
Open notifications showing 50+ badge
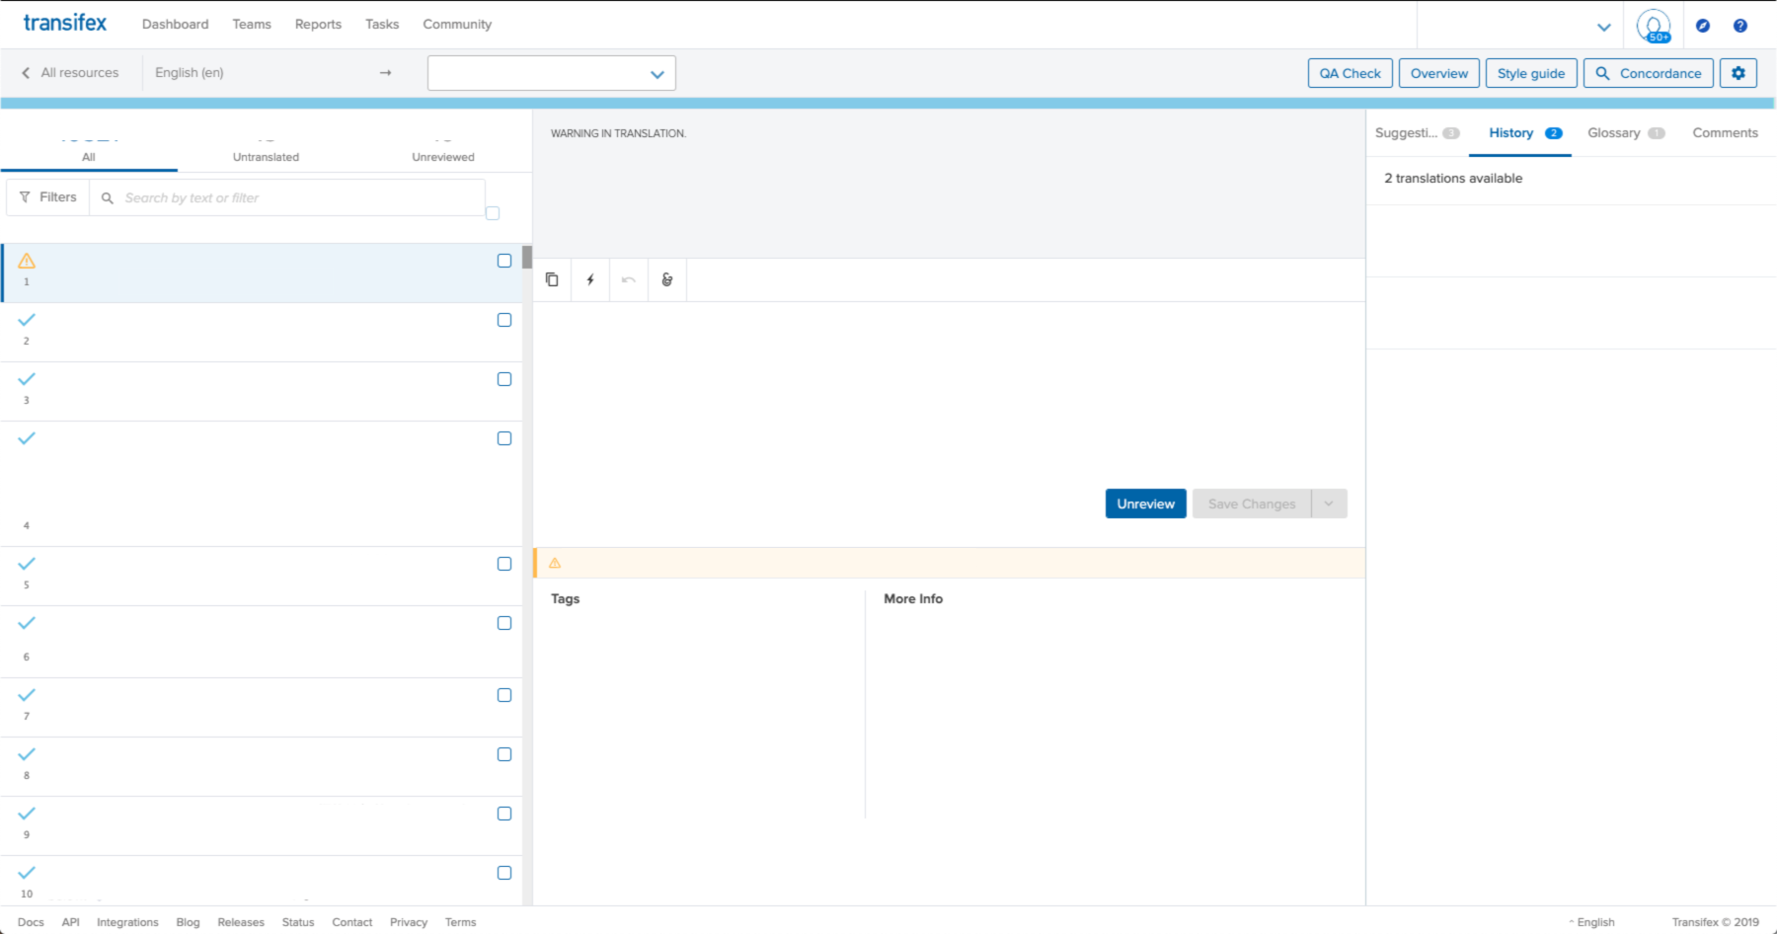[1653, 25]
